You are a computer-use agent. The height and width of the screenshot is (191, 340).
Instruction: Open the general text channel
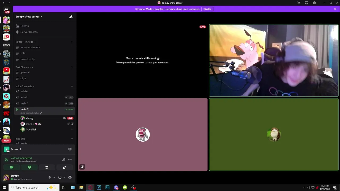coord(44,72)
